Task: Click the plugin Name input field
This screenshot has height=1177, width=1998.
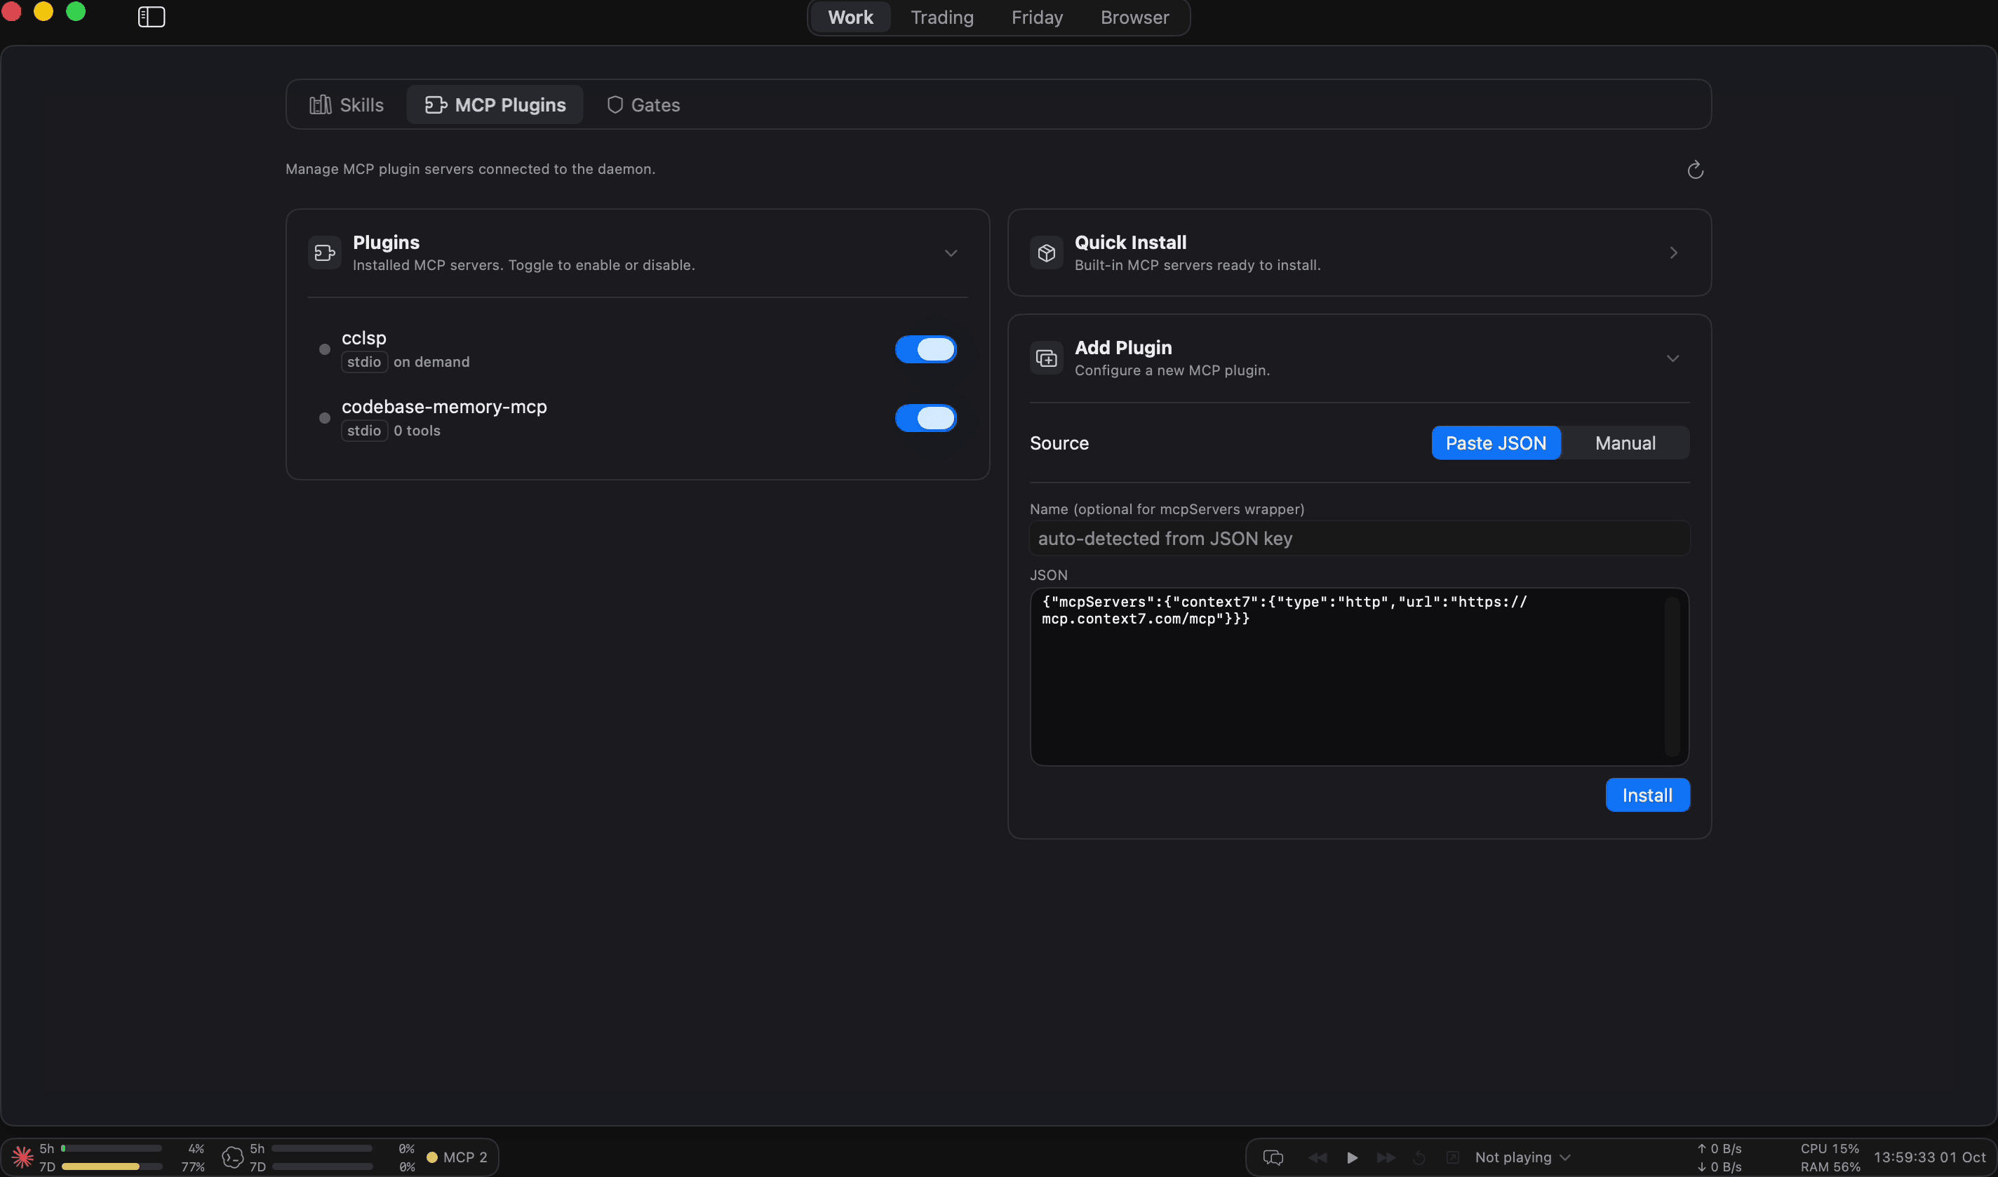Action: [x=1360, y=539]
